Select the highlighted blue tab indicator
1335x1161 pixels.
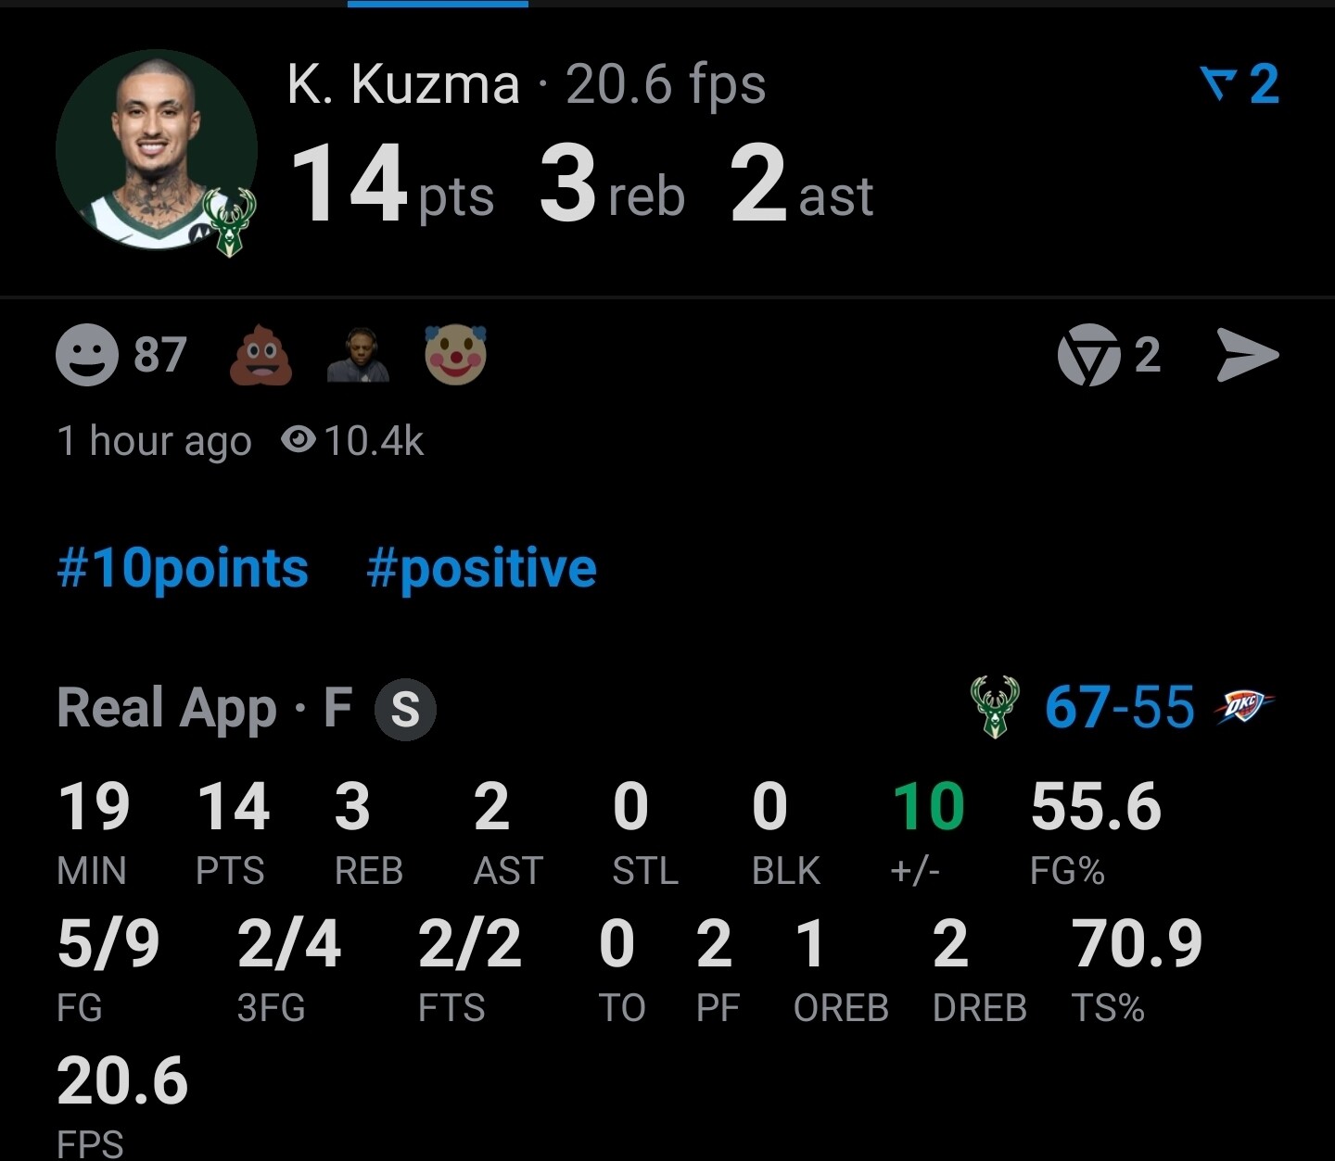click(x=438, y=4)
